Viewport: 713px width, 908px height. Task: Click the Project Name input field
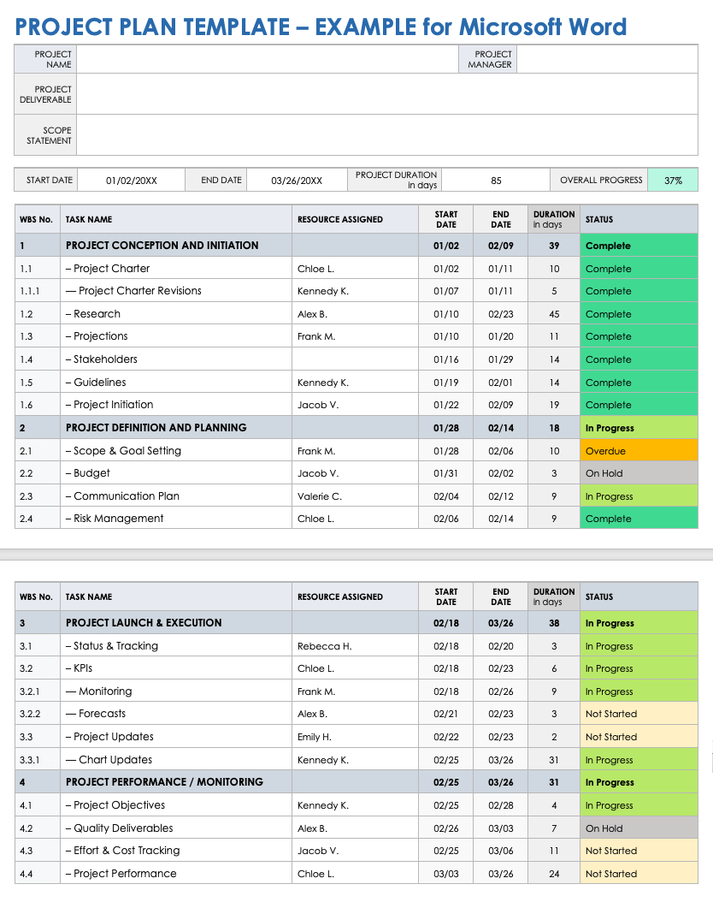click(x=268, y=60)
